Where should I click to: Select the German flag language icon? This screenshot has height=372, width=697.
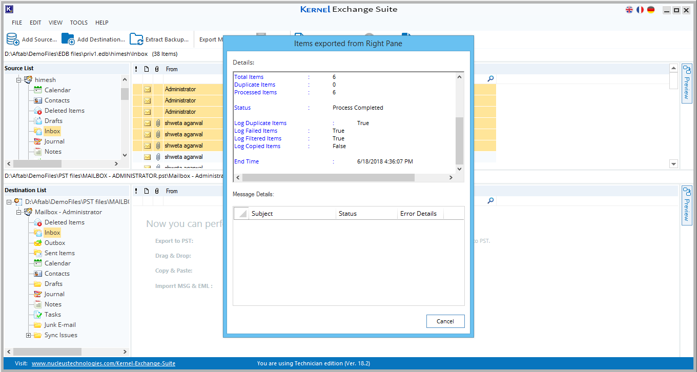651,10
